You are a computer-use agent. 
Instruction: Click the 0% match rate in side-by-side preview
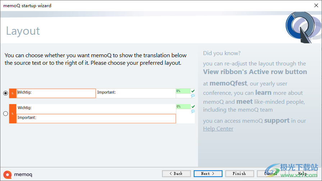[183, 91]
